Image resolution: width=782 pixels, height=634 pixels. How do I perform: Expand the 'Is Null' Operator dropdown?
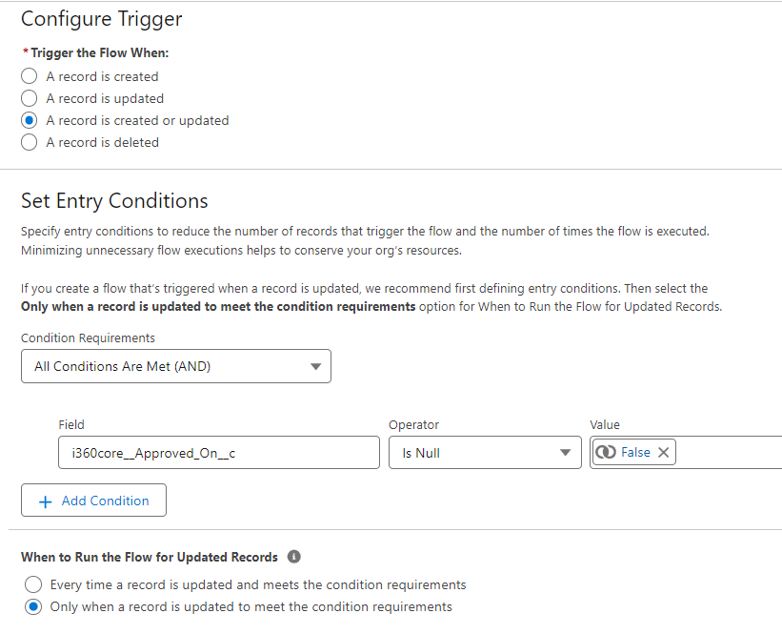point(485,453)
